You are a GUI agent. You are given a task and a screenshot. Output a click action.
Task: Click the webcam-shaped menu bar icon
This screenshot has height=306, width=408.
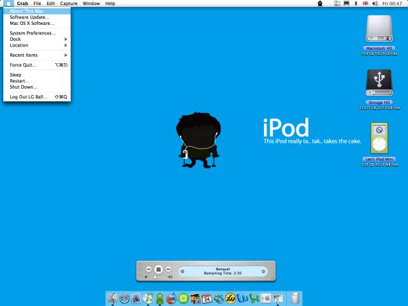(320, 3)
